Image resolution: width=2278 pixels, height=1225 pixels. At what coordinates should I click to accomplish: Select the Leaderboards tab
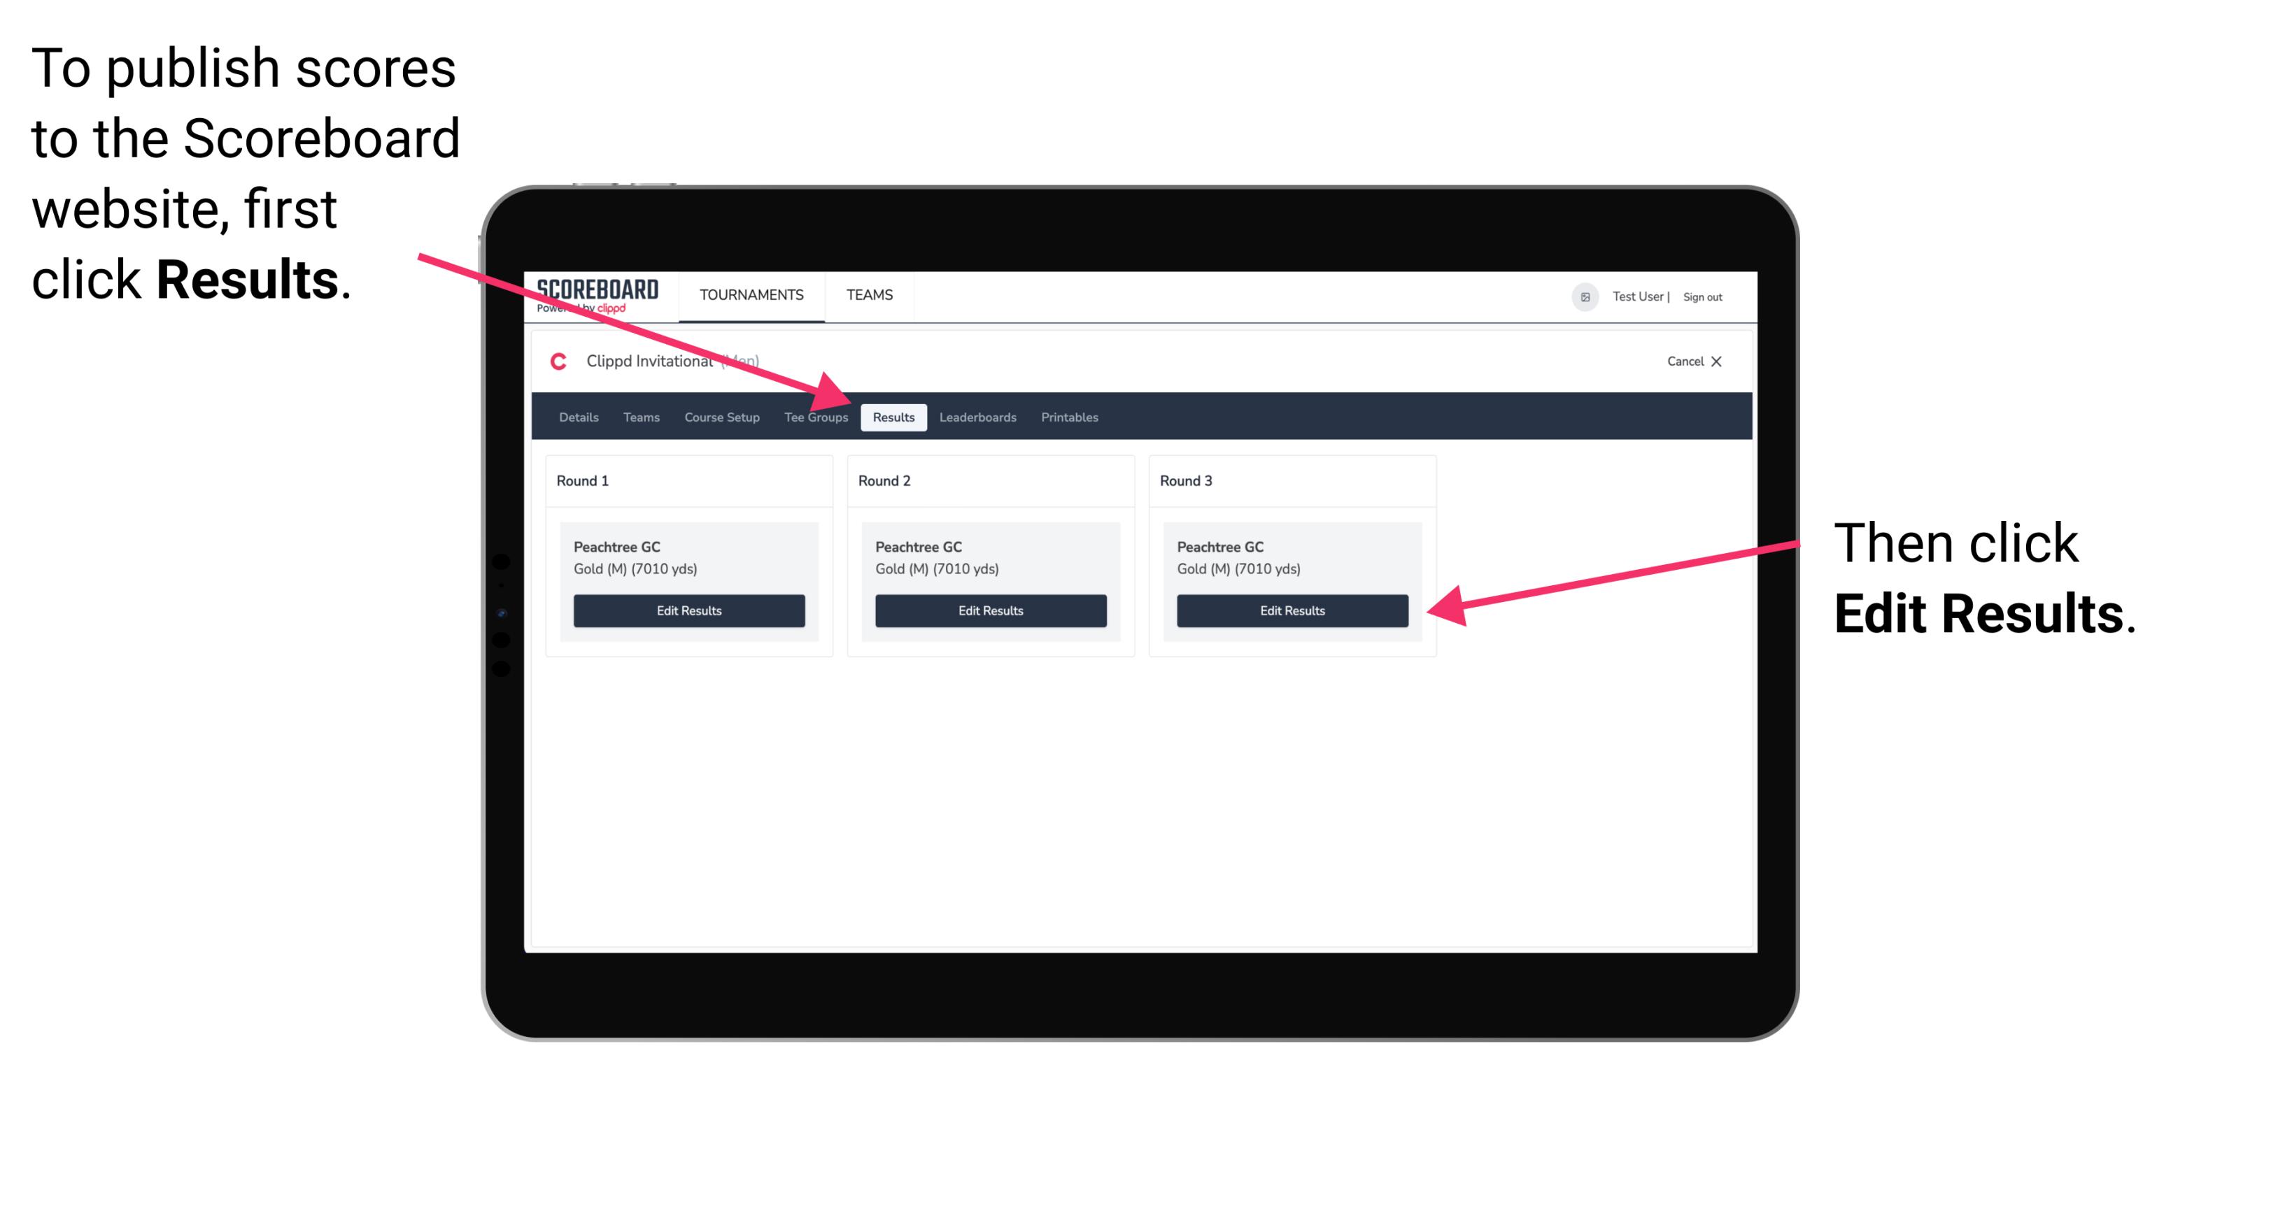(x=978, y=417)
